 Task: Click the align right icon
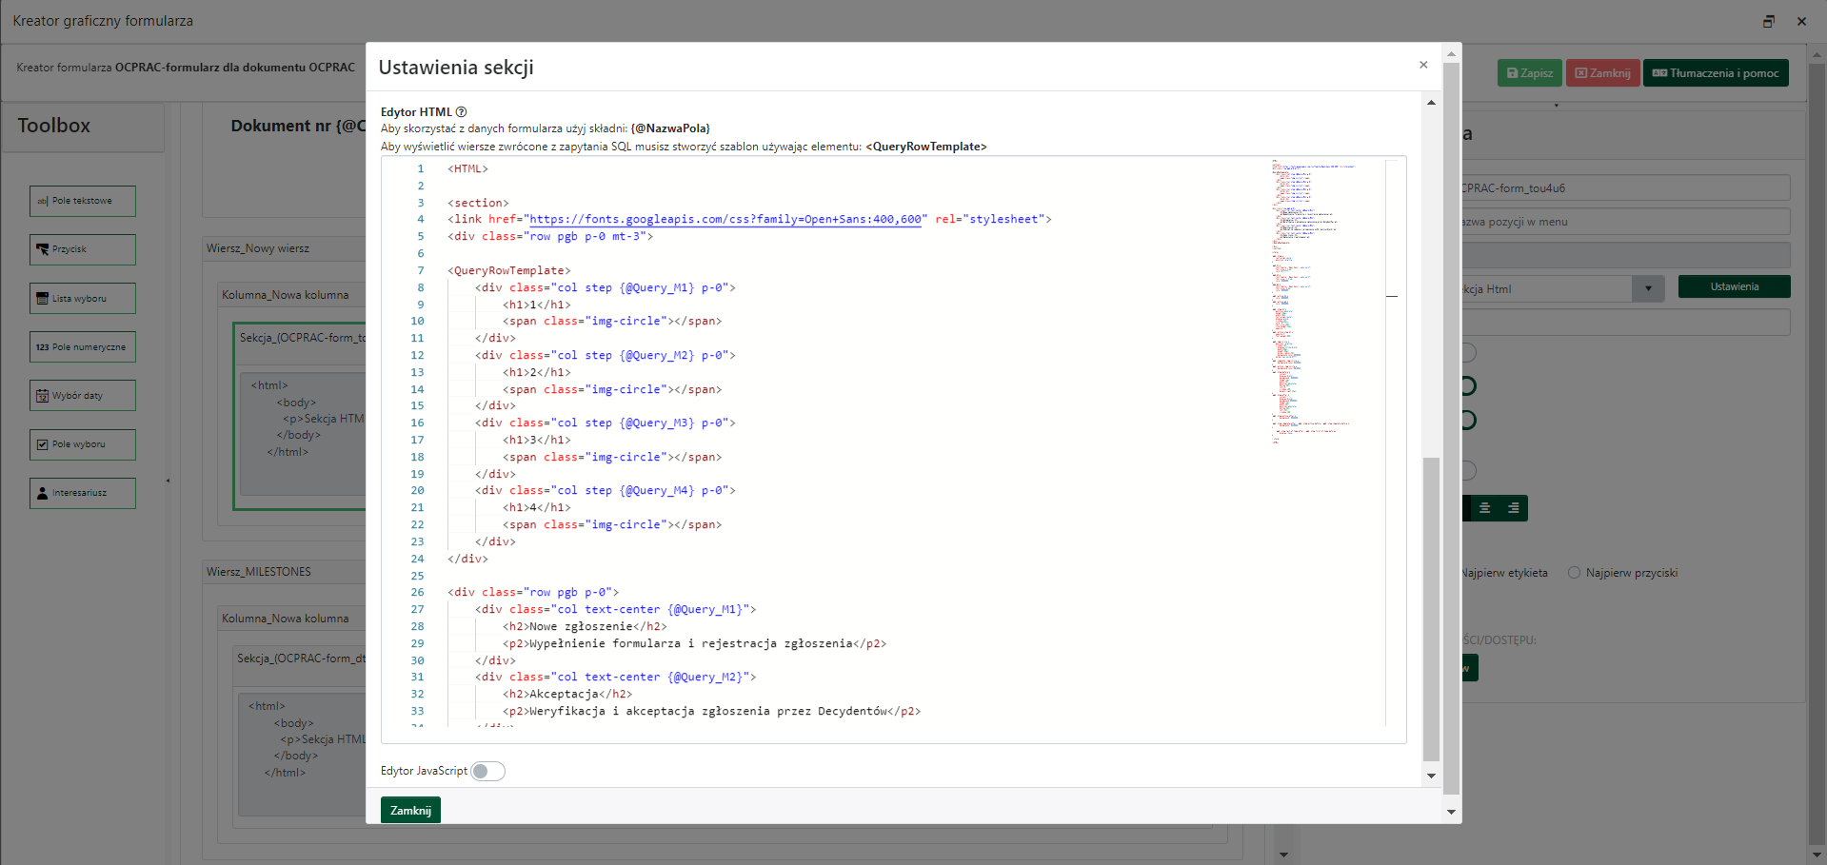[1513, 508]
